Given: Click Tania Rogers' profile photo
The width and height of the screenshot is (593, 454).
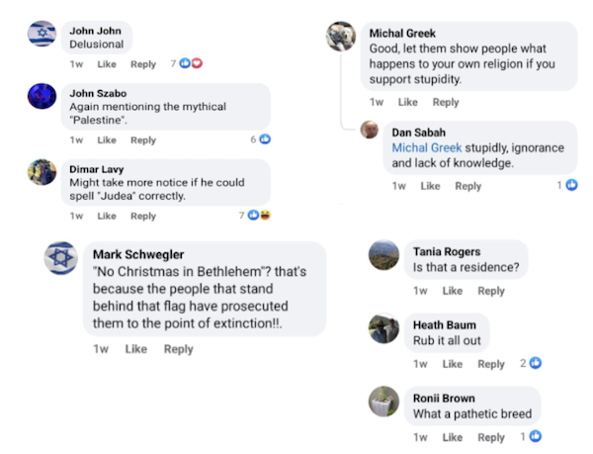Looking at the screenshot, I should coord(383,254).
